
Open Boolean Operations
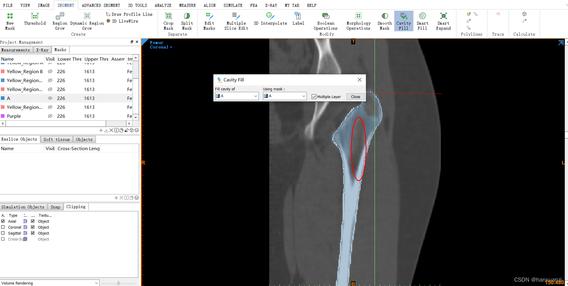click(325, 21)
